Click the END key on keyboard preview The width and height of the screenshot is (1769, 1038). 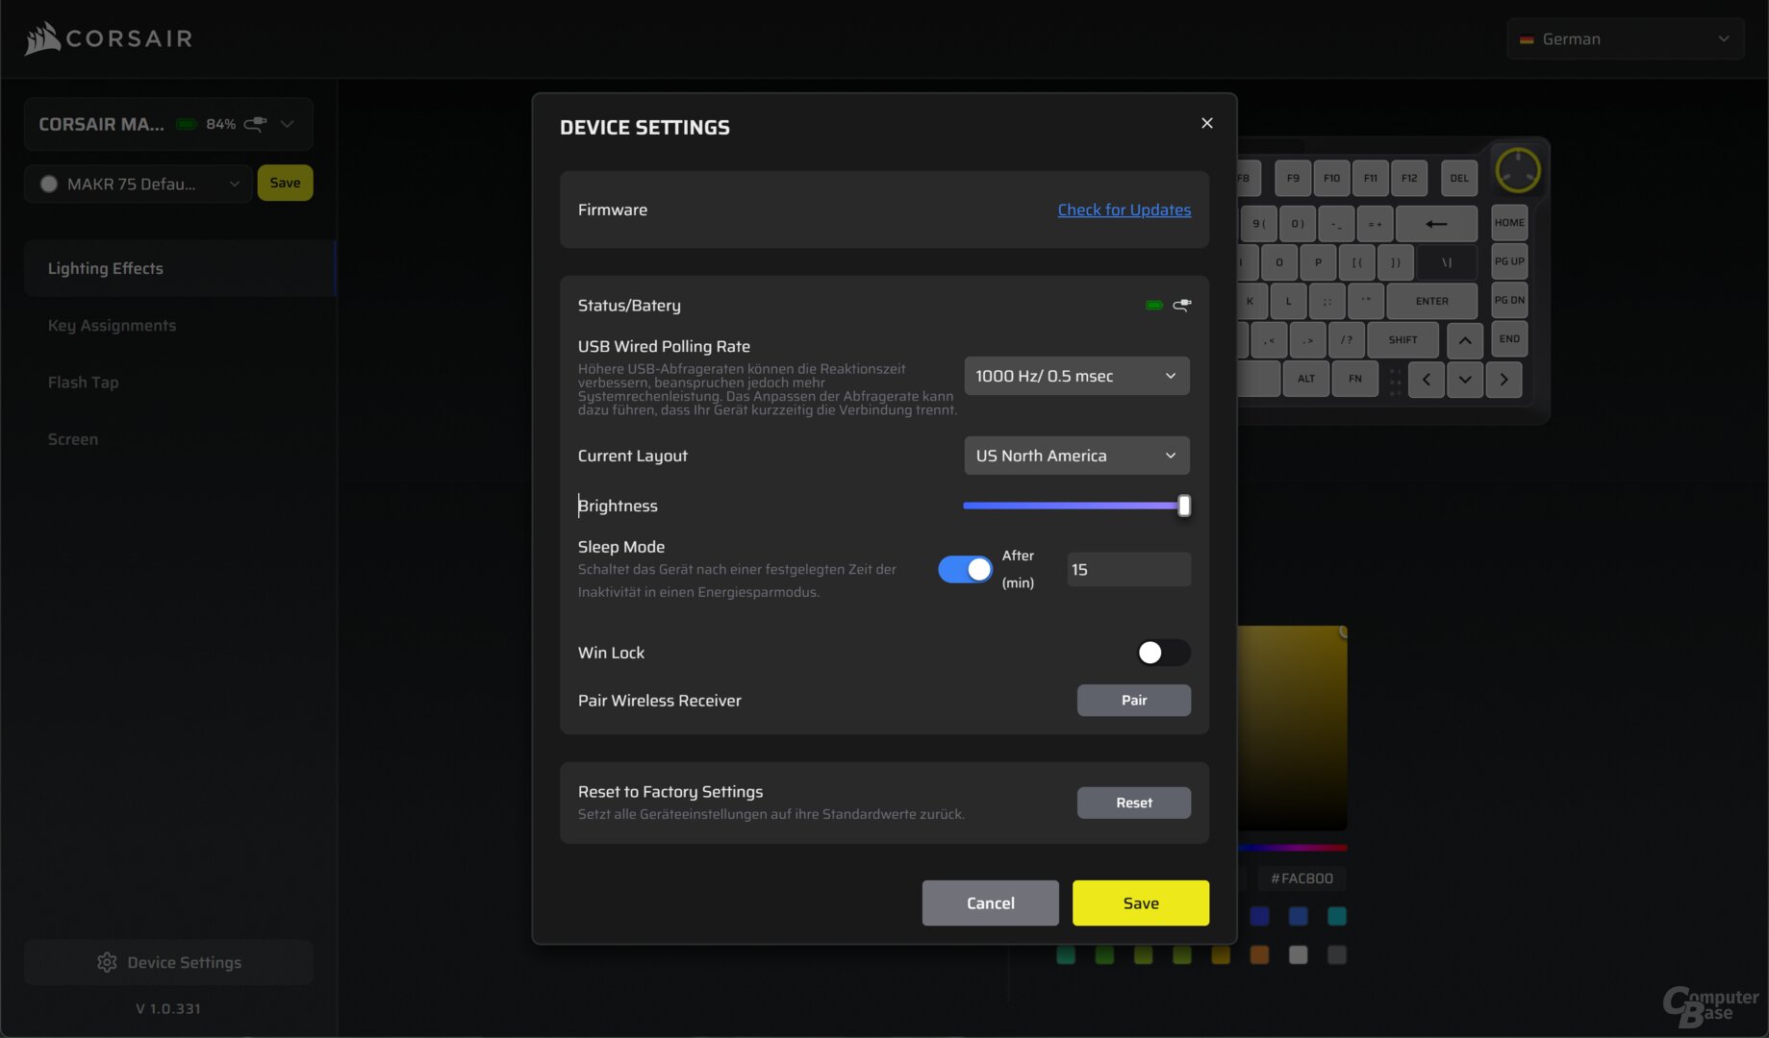click(x=1509, y=339)
